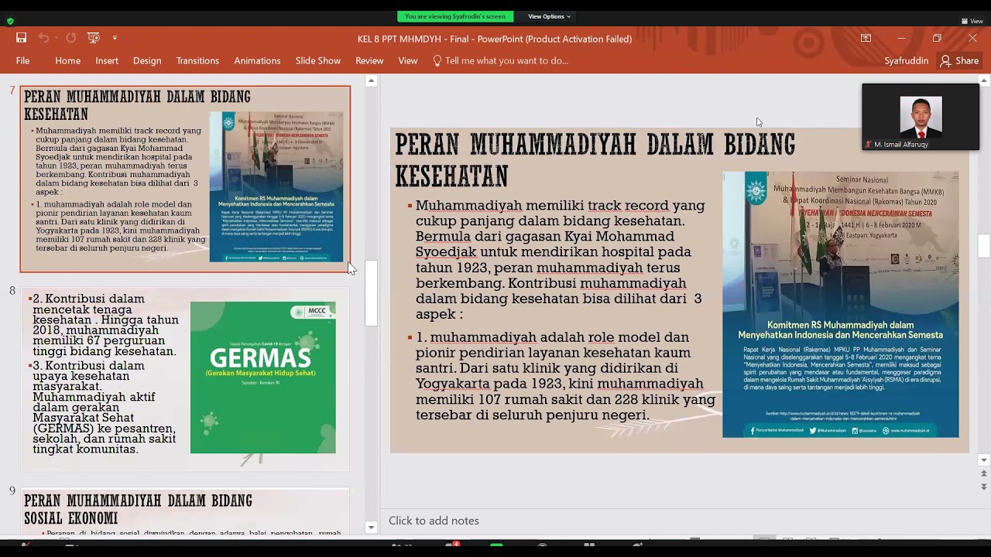Click the main slide view scrollbar thumb
The image size is (991, 557).
(984, 245)
